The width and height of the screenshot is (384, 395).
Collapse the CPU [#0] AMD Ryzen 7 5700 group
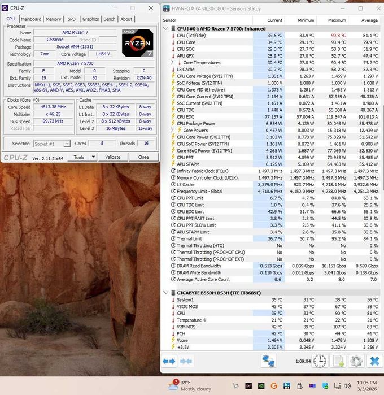point(165,28)
